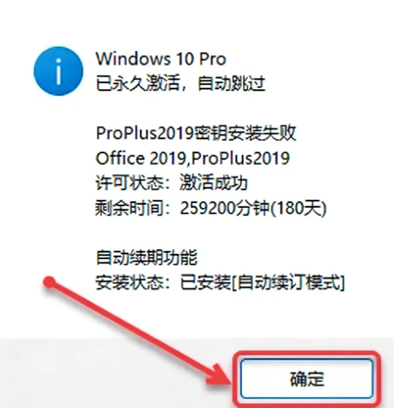This screenshot has height=408, width=404.
Task: Select the Windows 10 Pro heading text
Action: click(161, 59)
